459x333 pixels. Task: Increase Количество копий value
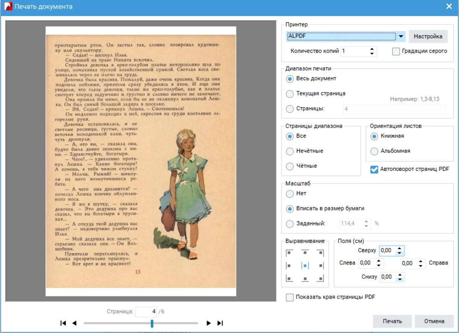[x=372, y=49]
